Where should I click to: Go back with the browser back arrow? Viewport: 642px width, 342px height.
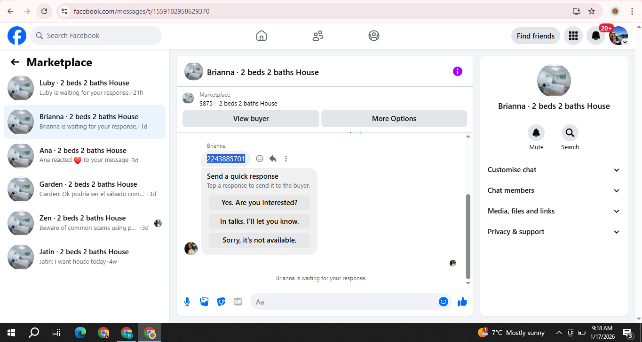(x=10, y=11)
